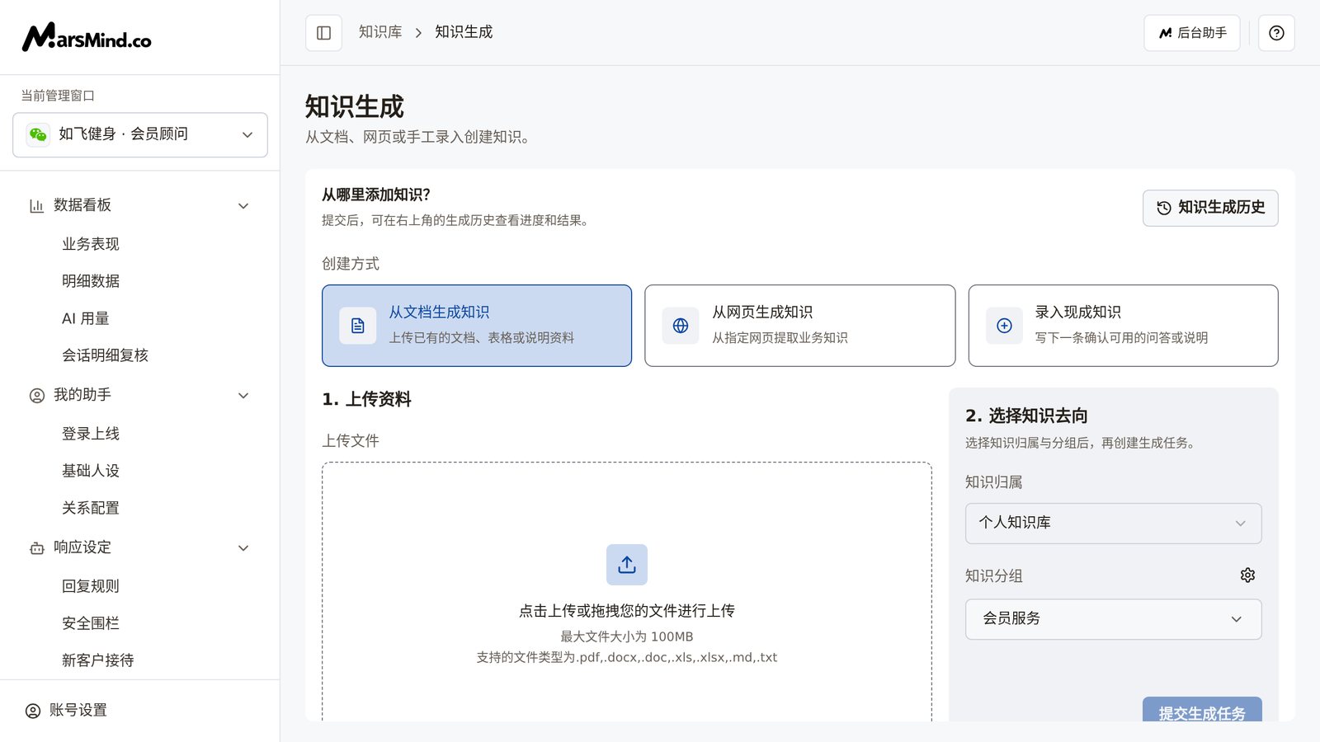
Task: Click the document icon in 从文档生成知识 card
Action: tap(358, 326)
